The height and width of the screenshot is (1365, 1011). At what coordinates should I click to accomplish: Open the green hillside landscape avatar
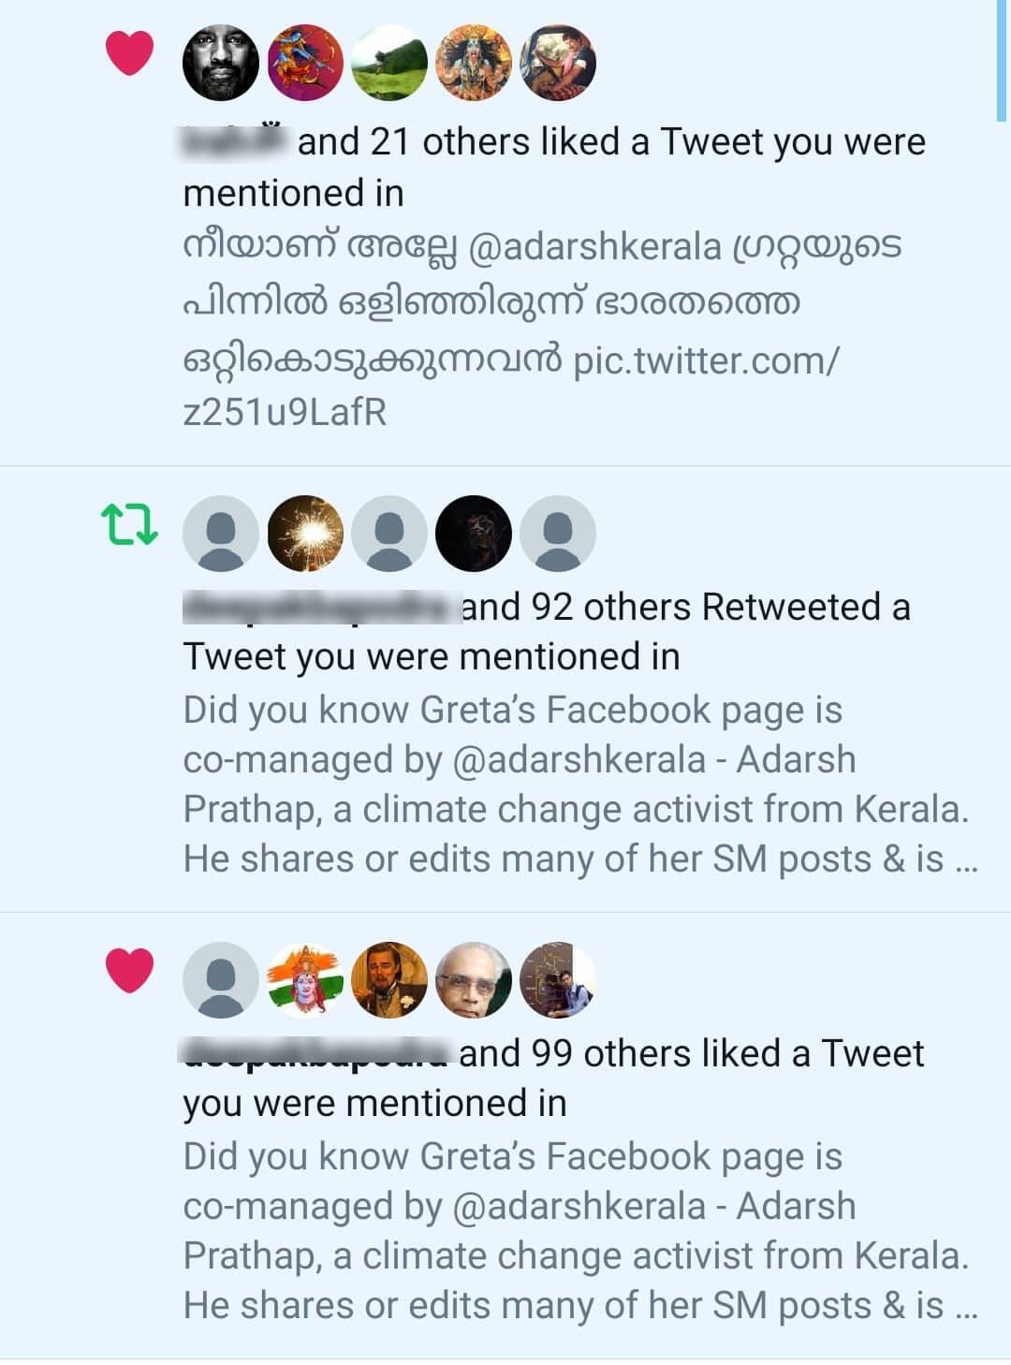click(x=389, y=63)
